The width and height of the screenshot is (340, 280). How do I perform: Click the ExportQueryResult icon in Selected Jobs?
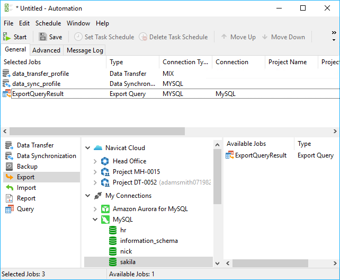(x=6, y=94)
